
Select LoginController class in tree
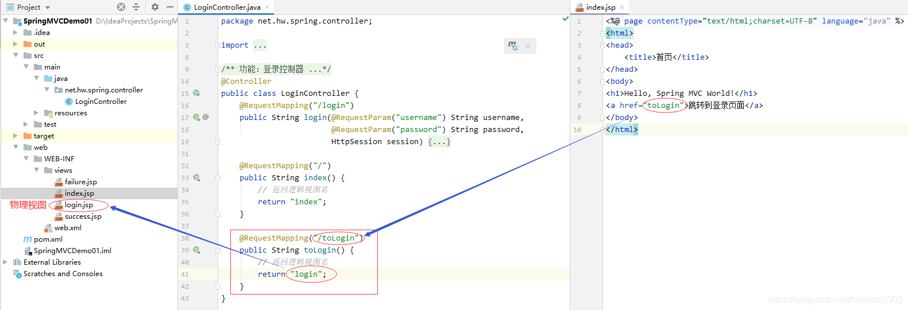coord(101,102)
